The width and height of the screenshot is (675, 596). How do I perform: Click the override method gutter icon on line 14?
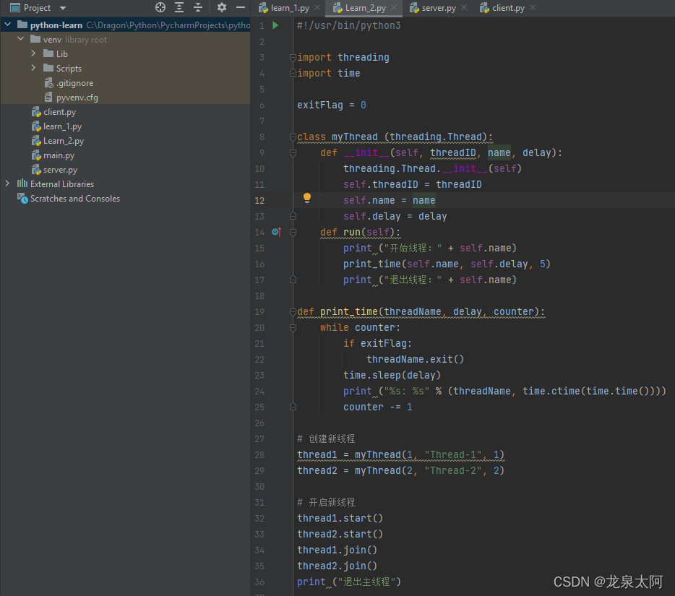pos(276,232)
